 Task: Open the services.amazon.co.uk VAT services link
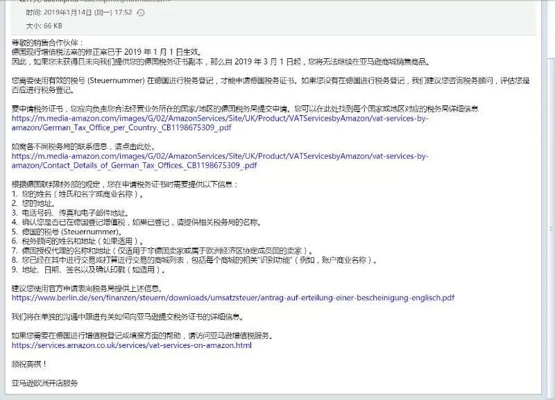click(131, 345)
